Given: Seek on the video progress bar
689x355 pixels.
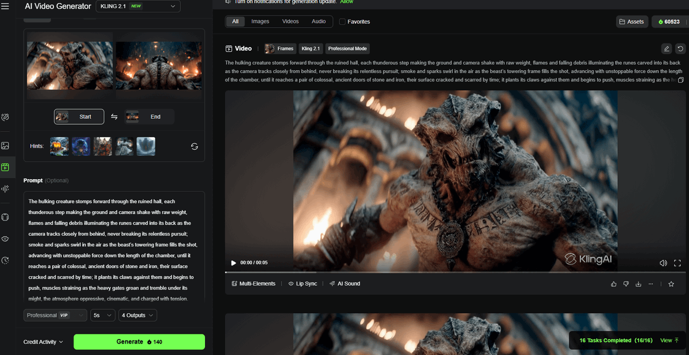Looking at the screenshot, I should click(x=455, y=272).
